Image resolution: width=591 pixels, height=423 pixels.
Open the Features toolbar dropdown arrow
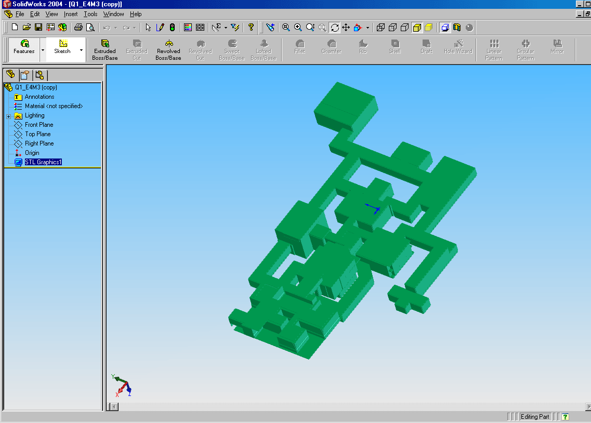(x=43, y=50)
